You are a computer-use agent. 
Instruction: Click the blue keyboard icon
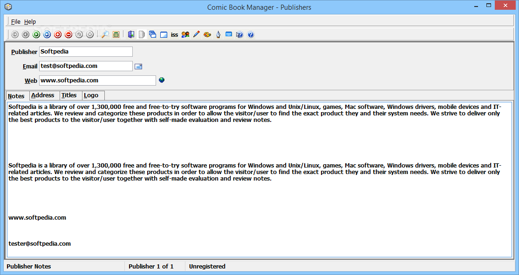pyautogui.click(x=229, y=34)
